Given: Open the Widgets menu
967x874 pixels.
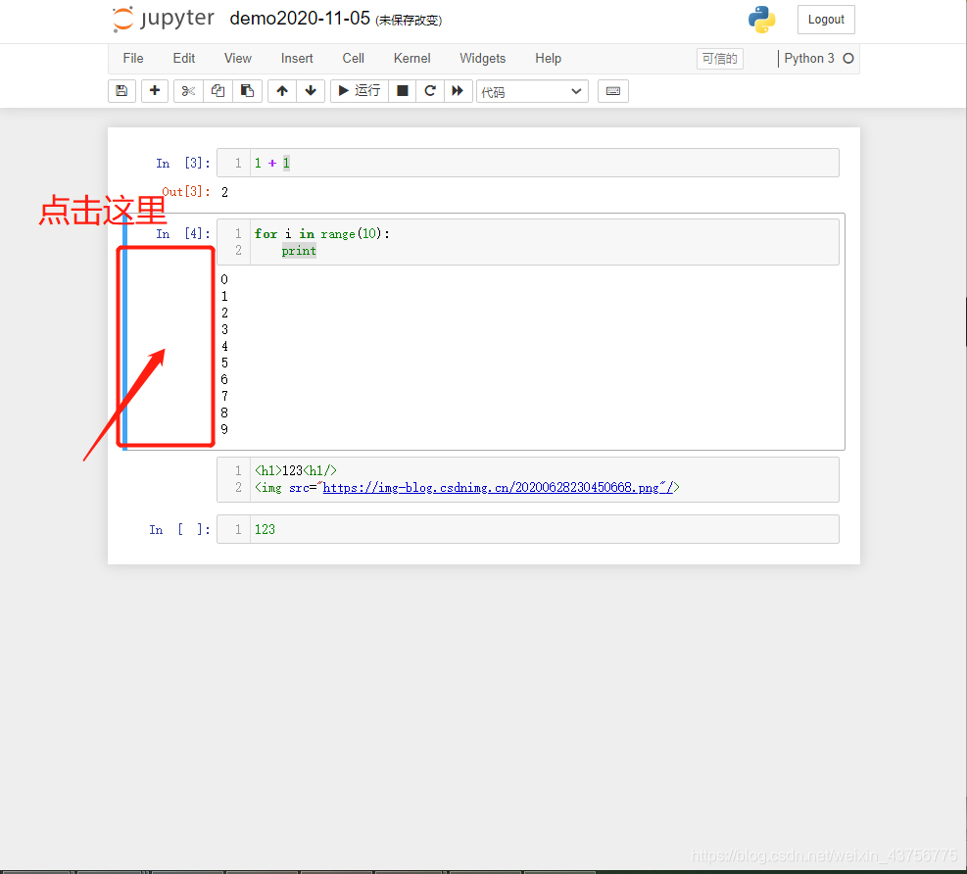Looking at the screenshot, I should [482, 58].
